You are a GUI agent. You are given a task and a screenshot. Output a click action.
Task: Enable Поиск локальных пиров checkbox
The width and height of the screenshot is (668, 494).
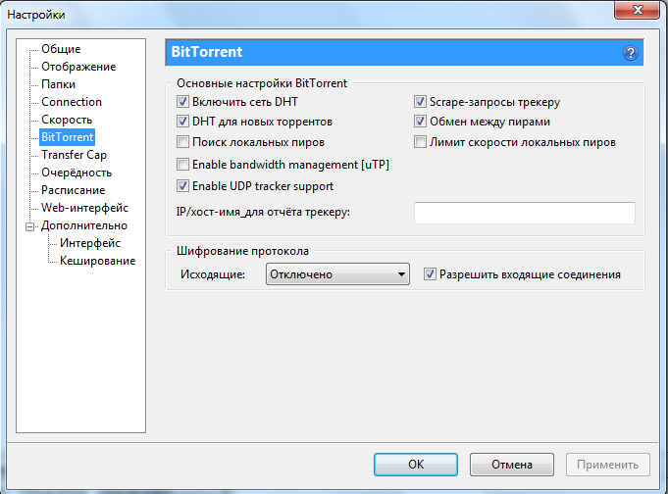pyautogui.click(x=182, y=143)
